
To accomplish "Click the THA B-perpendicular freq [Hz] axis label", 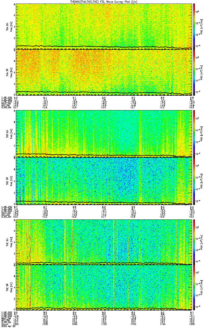I will point(12,26).
